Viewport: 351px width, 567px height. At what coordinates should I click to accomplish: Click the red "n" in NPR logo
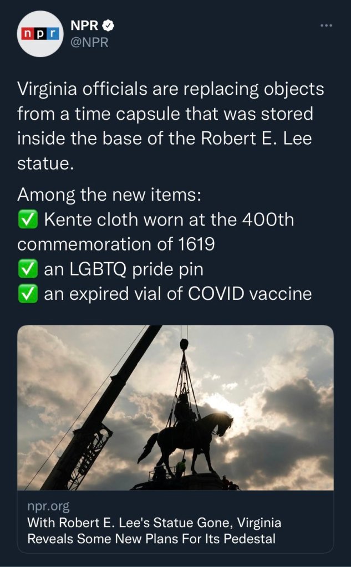pos(27,34)
